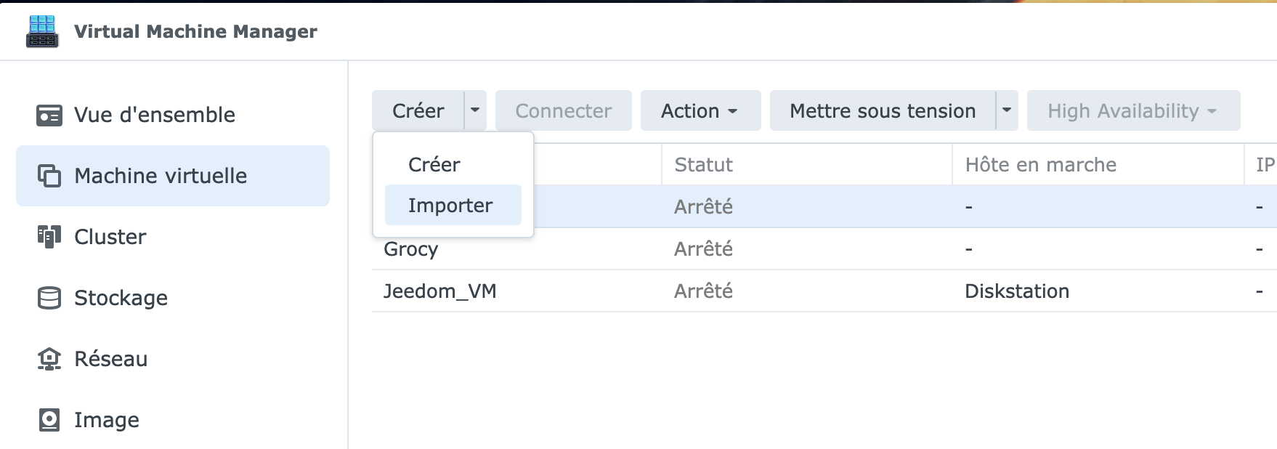Click the main Créer toolbar button
The height and width of the screenshot is (449, 1277).
[x=418, y=110]
